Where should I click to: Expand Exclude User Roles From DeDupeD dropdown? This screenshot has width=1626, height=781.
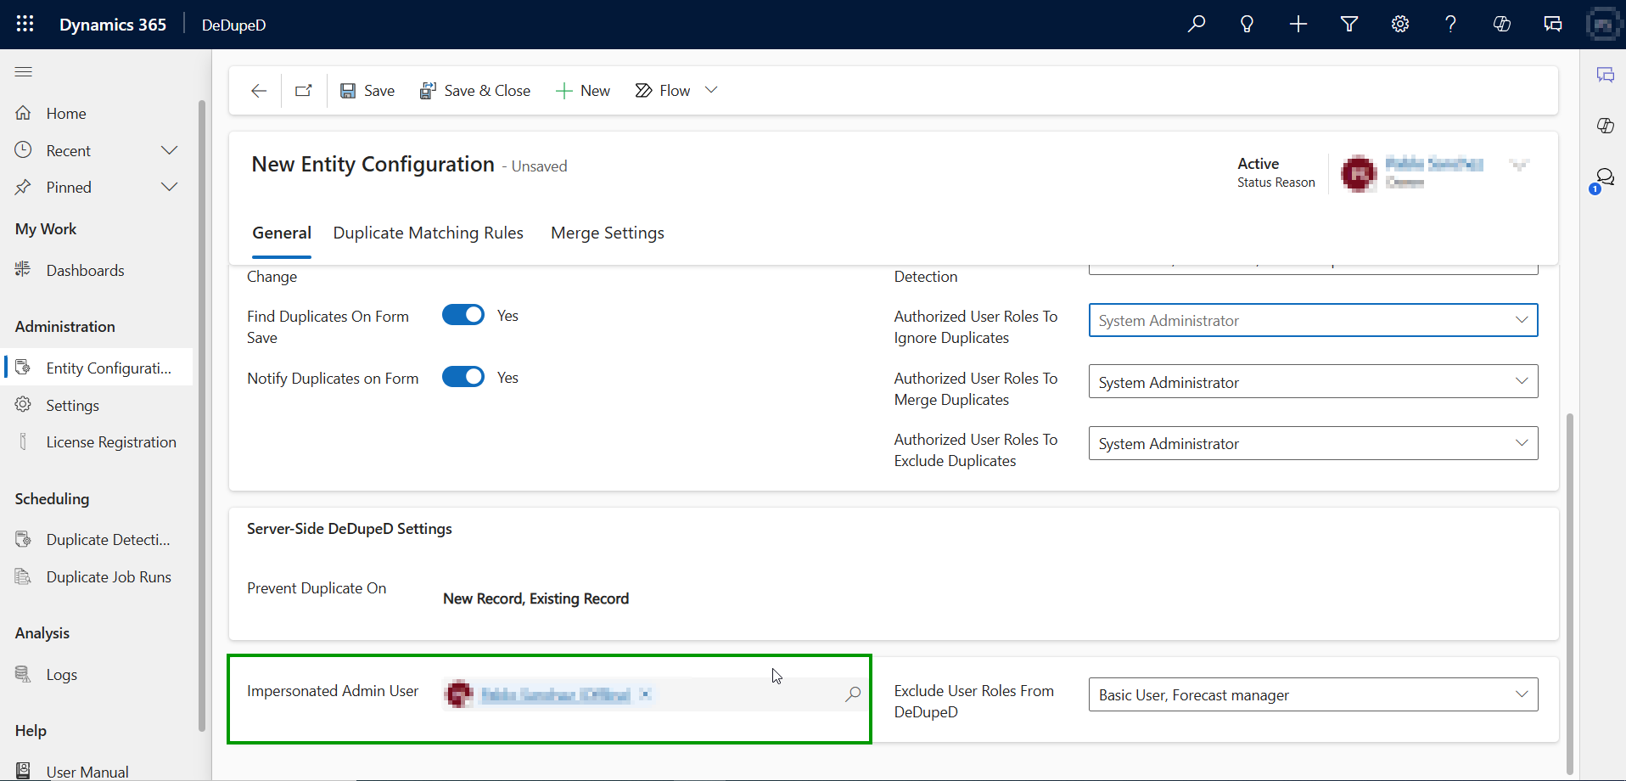point(1521,694)
